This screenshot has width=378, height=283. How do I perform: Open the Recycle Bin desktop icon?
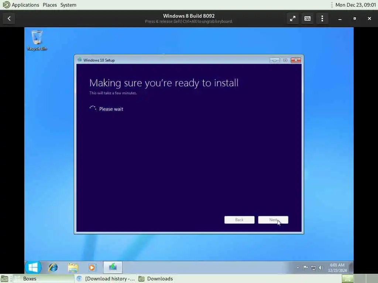[37, 40]
